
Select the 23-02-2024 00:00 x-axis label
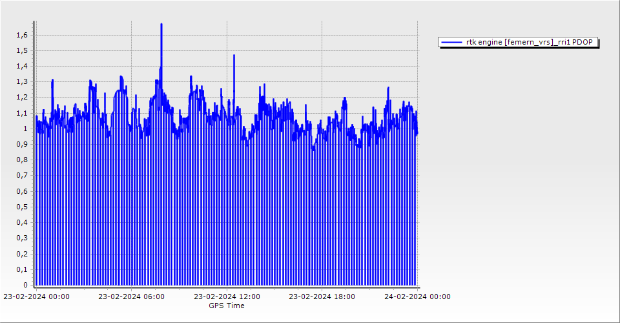(x=36, y=297)
